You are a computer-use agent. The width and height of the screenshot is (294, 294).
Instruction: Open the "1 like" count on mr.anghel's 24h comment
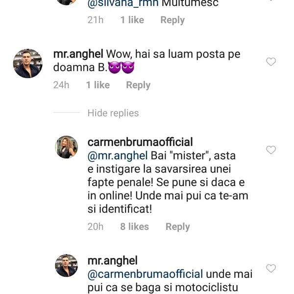[x=98, y=85]
